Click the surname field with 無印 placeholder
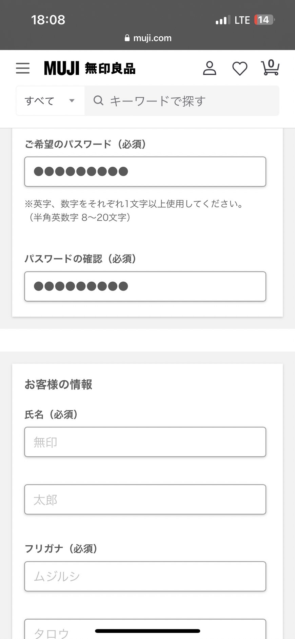 tap(145, 442)
